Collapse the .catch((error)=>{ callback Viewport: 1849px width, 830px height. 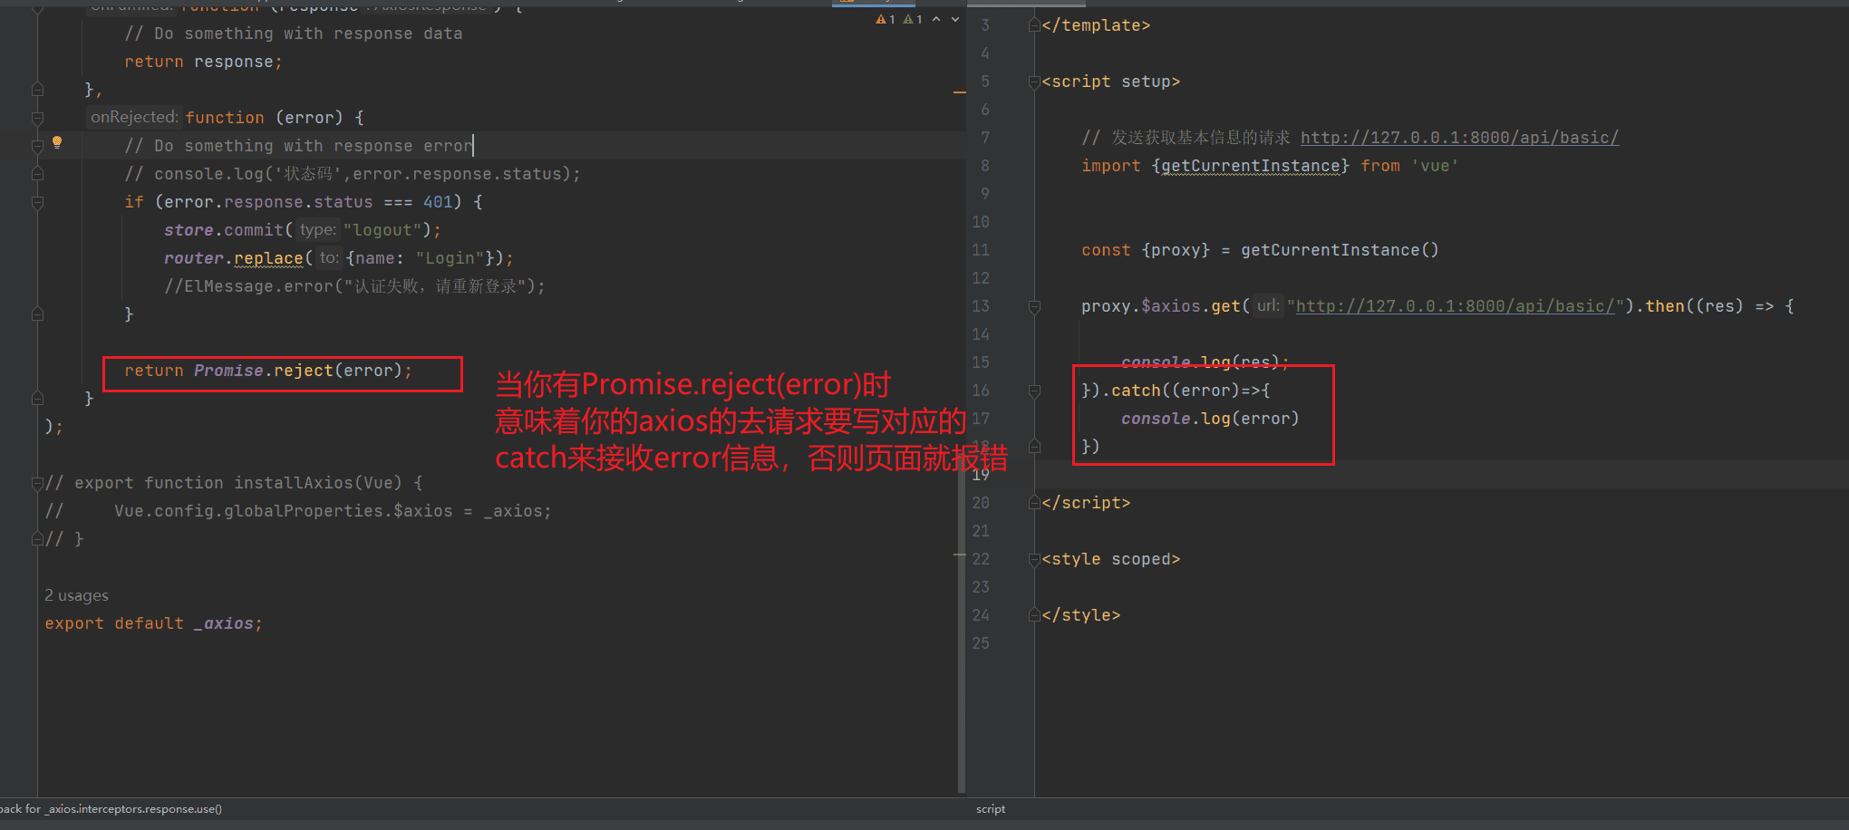[x=1034, y=391]
